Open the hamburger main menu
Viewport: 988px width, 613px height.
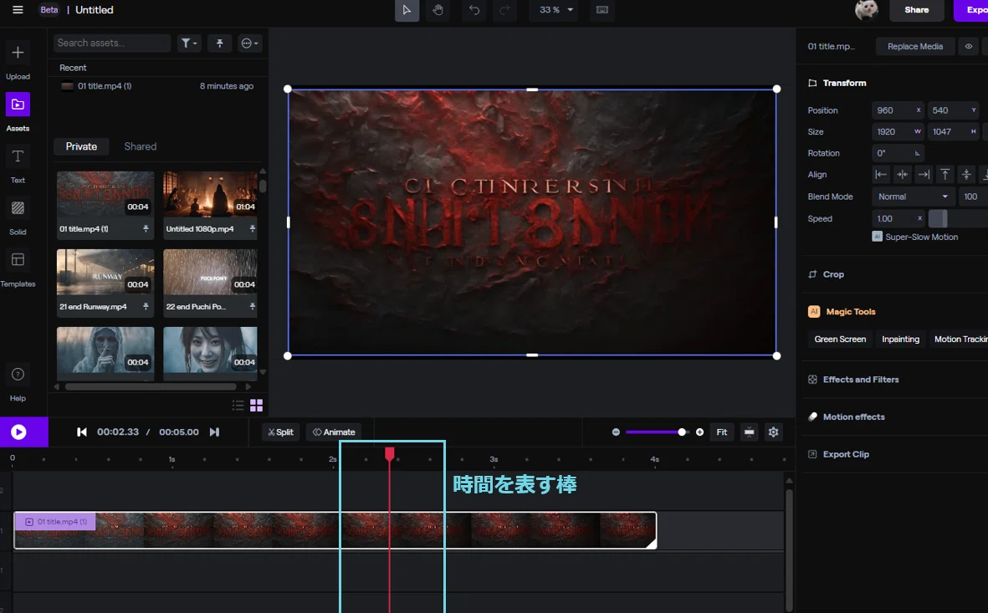coord(18,10)
